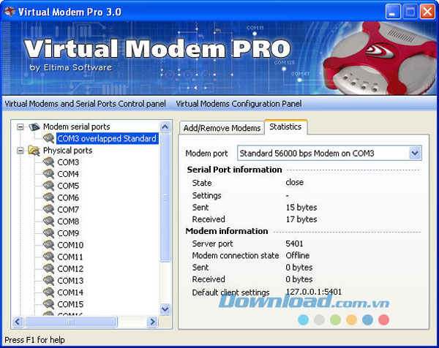Click the horizontal scrollbar right arrow
Viewport: 439px width, 348px height.
(x=153, y=322)
